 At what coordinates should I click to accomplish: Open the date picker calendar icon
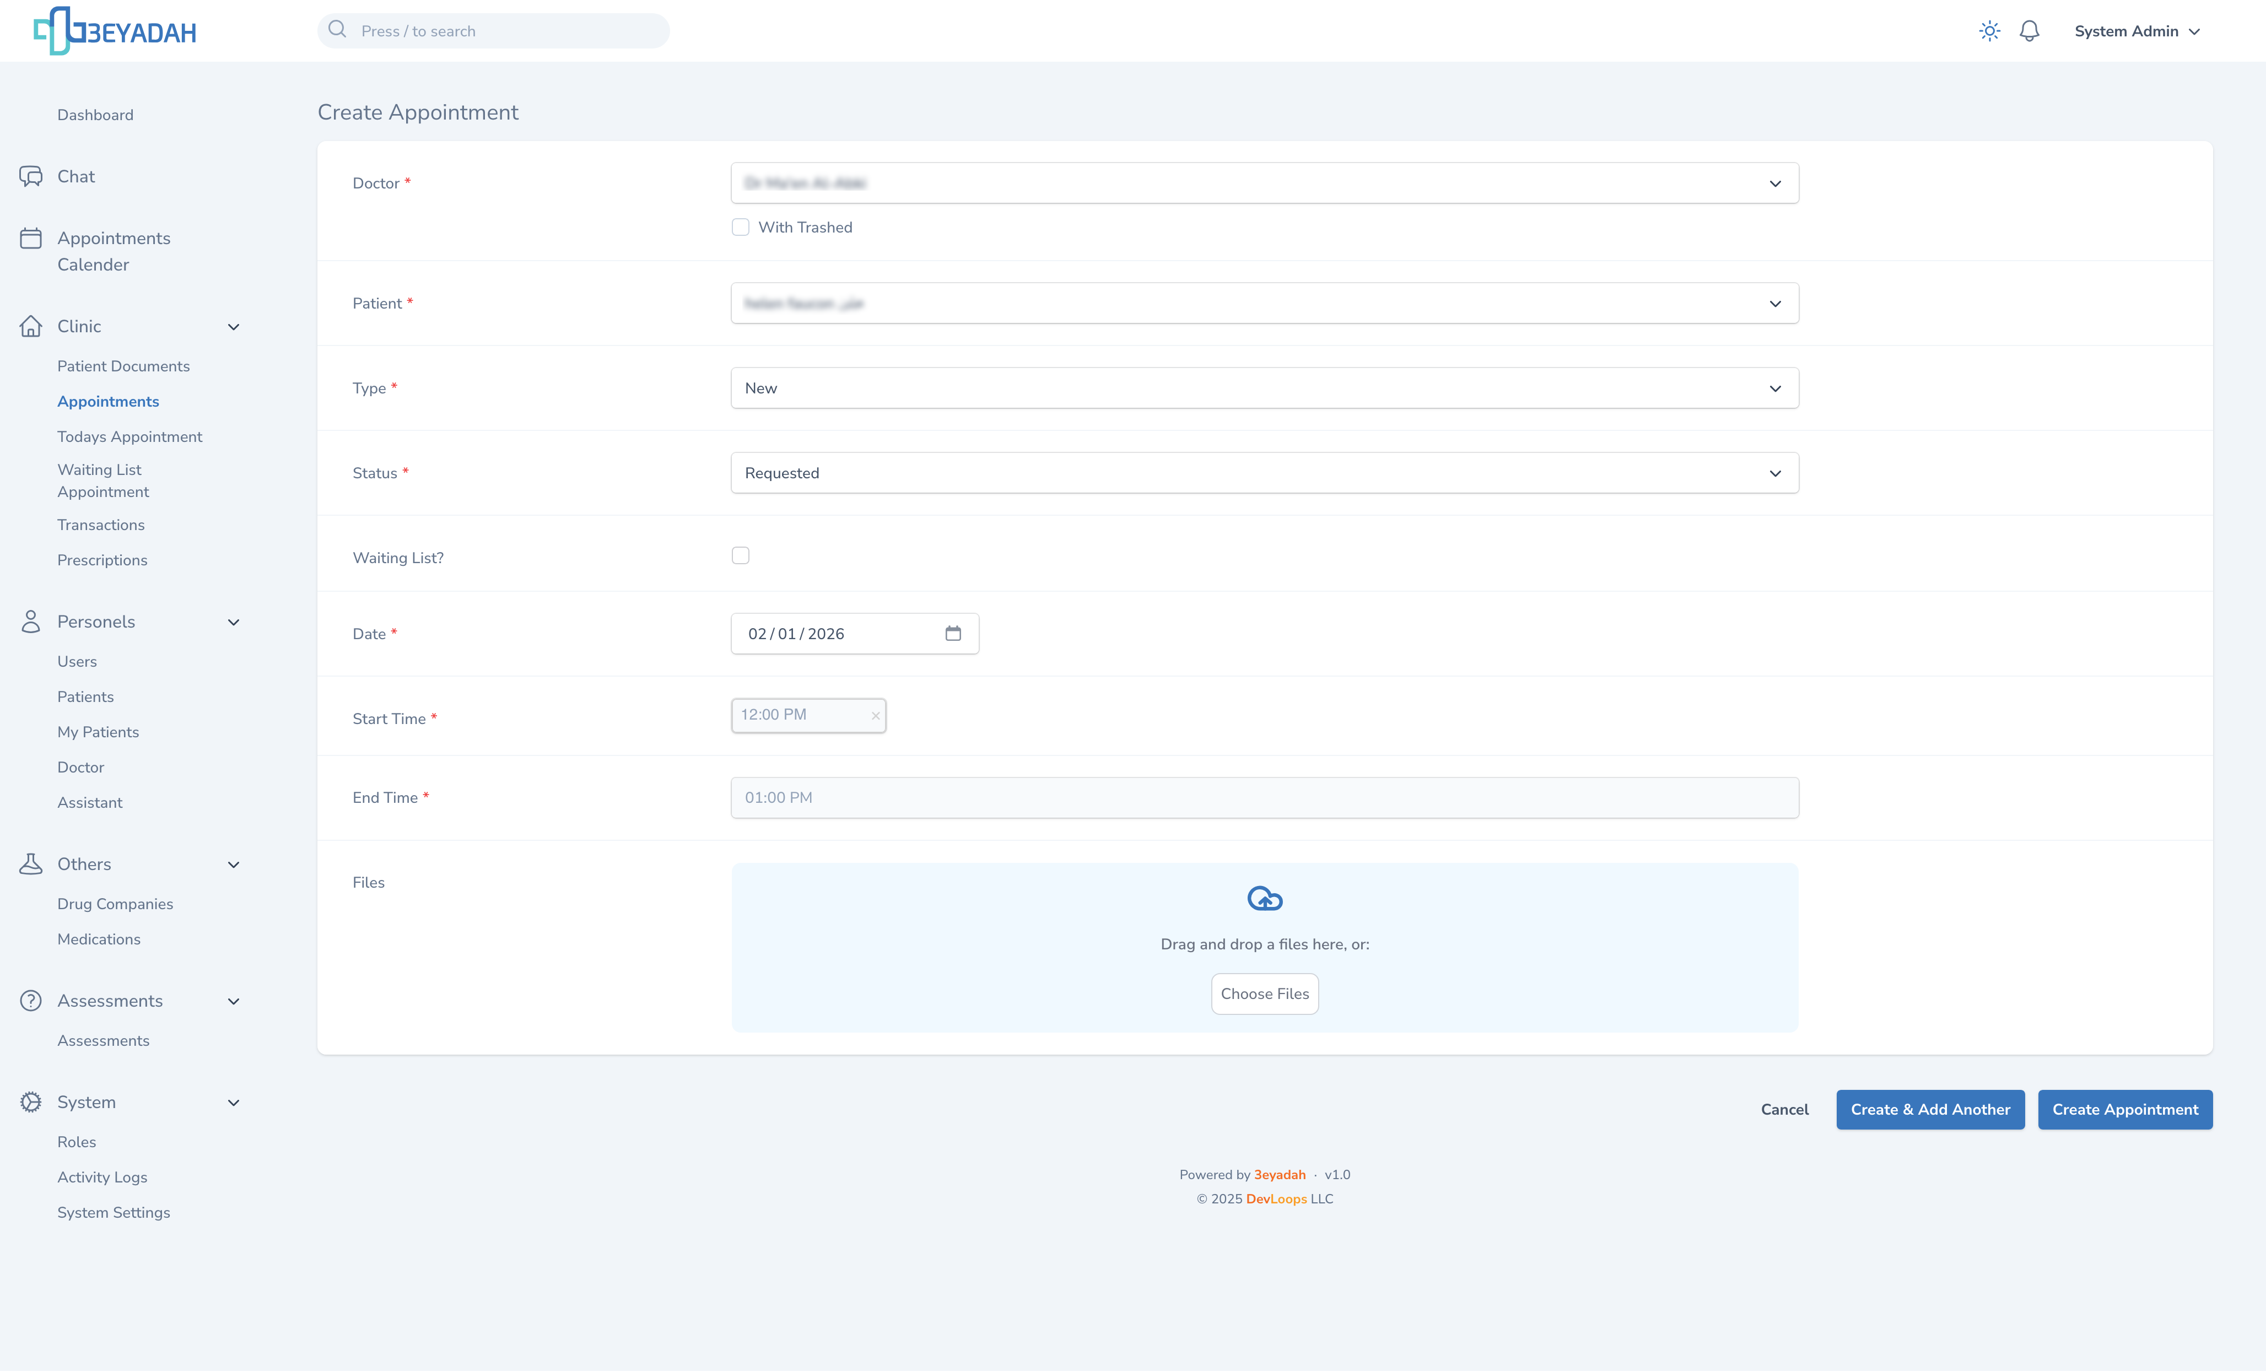953,634
